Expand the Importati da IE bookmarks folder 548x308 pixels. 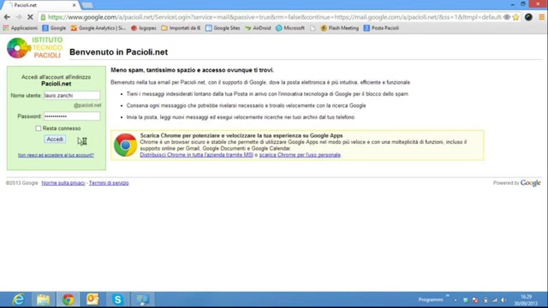point(181,28)
